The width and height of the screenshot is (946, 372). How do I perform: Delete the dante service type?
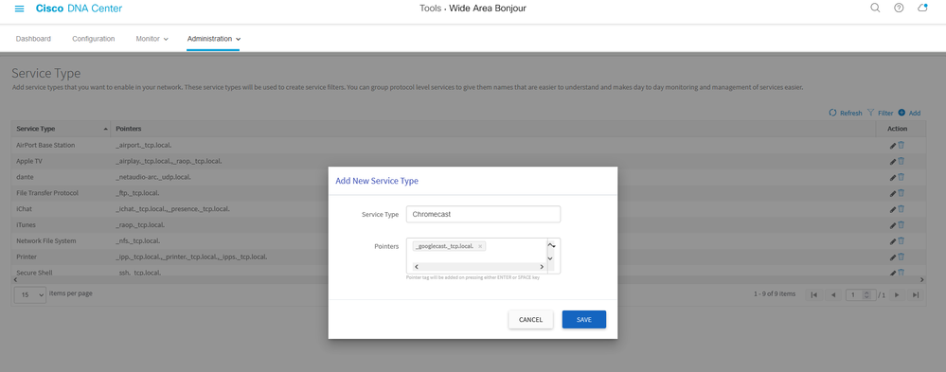pos(901,177)
